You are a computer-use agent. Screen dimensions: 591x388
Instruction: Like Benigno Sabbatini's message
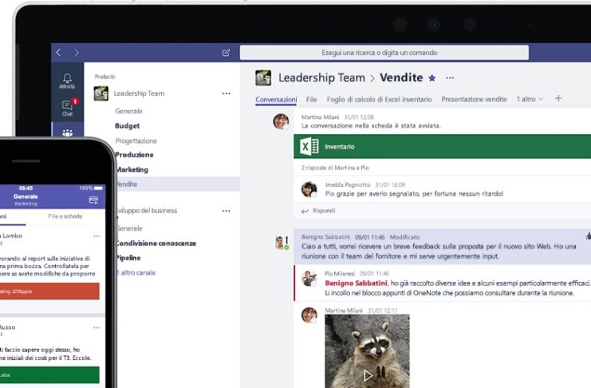click(x=588, y=236)
